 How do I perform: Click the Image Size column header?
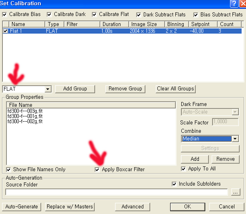pos(144,24)
